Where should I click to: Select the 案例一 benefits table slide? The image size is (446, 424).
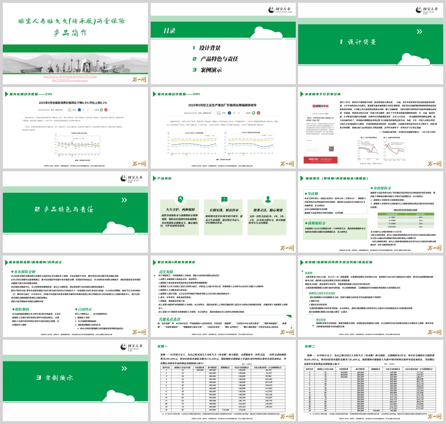[x=222, y=382]
